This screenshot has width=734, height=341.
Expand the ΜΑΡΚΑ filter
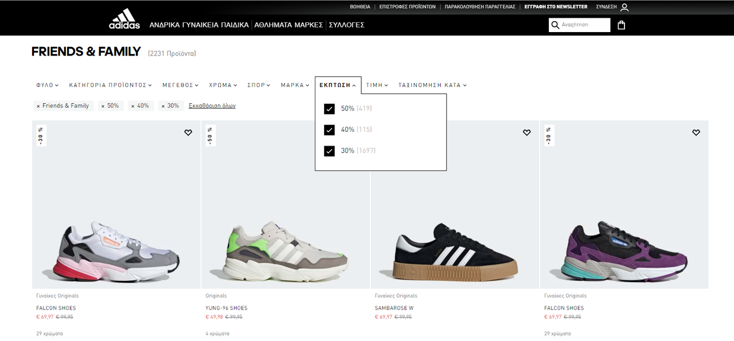click(295, 85)
